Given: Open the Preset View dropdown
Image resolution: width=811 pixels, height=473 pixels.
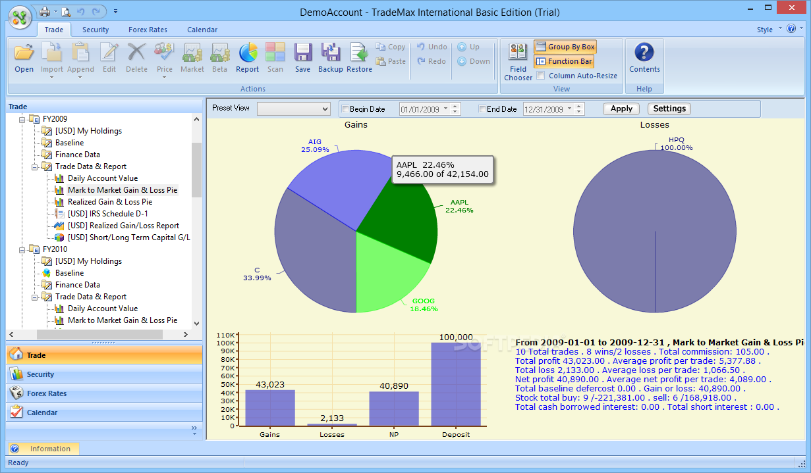Looking at the screenshot, I should click(x=325, y=109).
